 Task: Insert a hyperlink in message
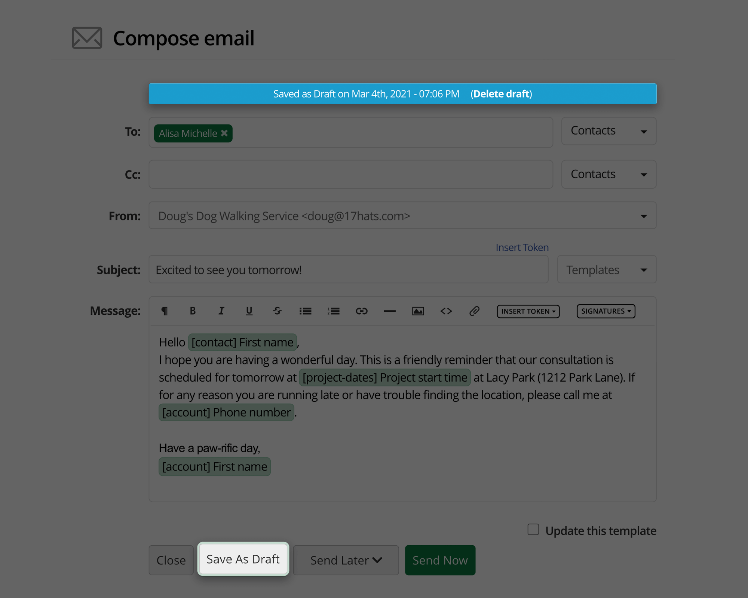(x=362, y=311)
